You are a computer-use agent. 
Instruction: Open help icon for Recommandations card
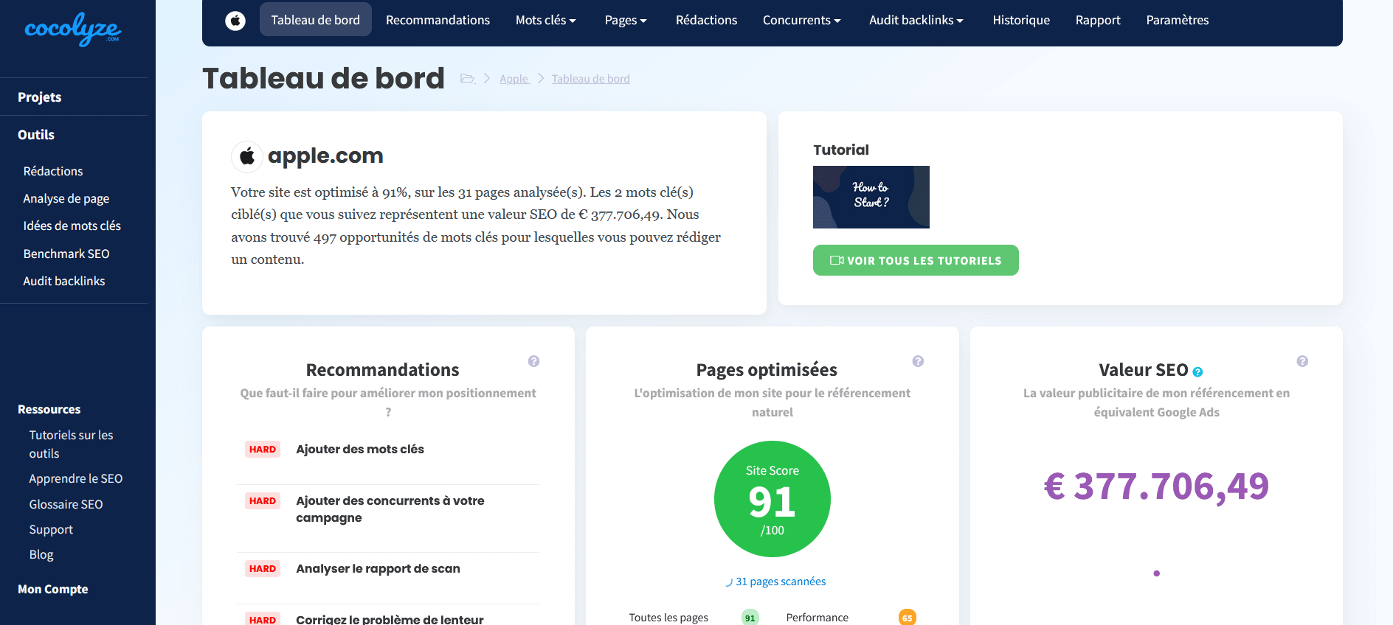[x=534, y=361]
